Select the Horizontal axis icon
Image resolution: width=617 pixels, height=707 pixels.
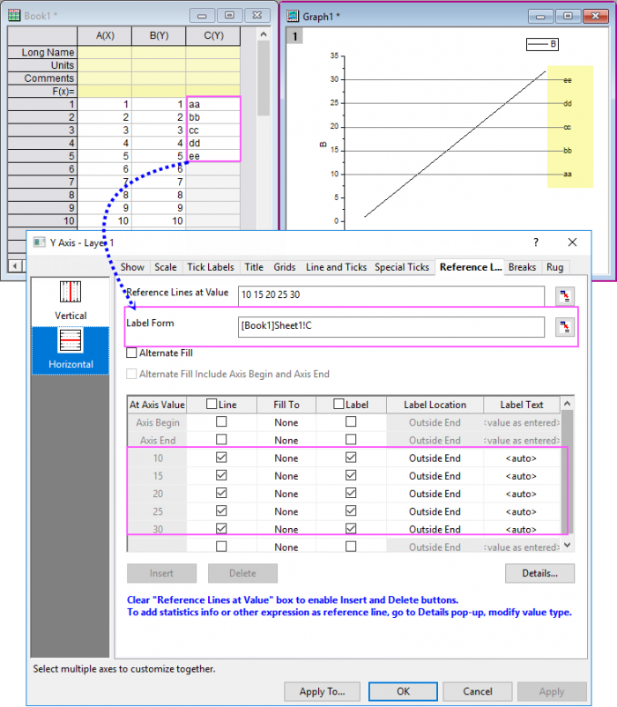coord(71,349)
